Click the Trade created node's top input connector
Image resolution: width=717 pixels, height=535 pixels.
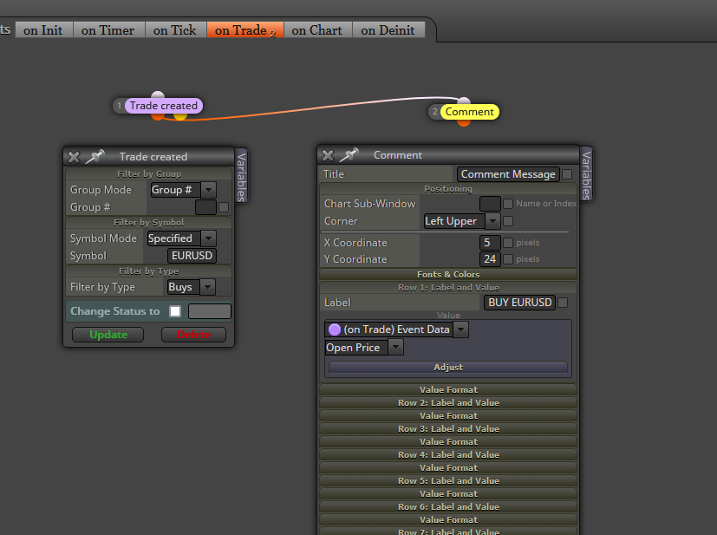(158, 95)
